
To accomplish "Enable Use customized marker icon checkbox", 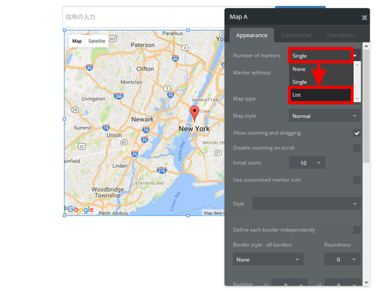I will pyautogui.click(x=357, y=179).
